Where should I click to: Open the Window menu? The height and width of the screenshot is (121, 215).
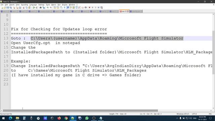72,5
